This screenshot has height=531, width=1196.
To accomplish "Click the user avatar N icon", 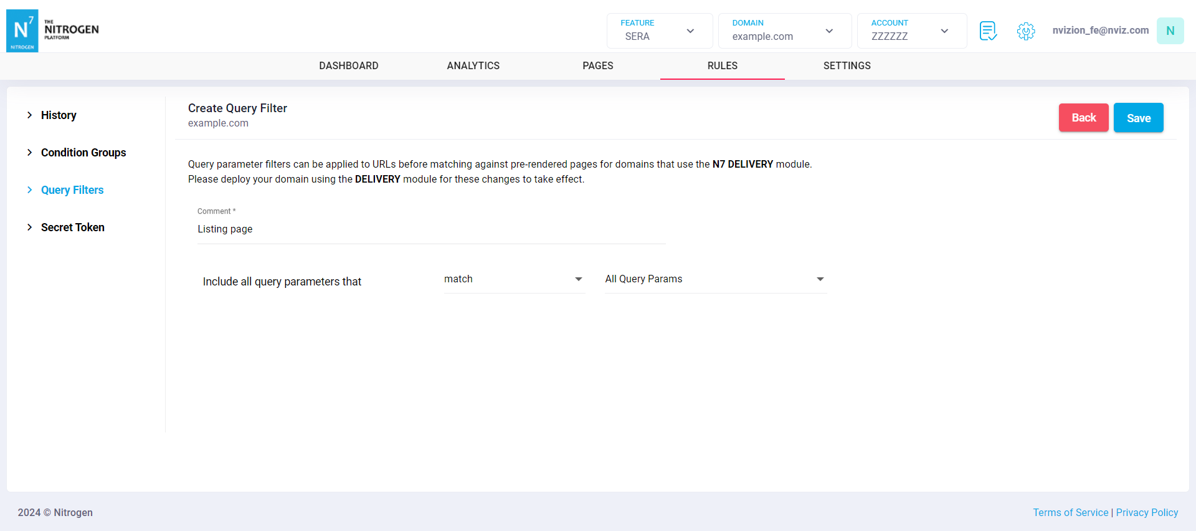I will pos(1170,31).
